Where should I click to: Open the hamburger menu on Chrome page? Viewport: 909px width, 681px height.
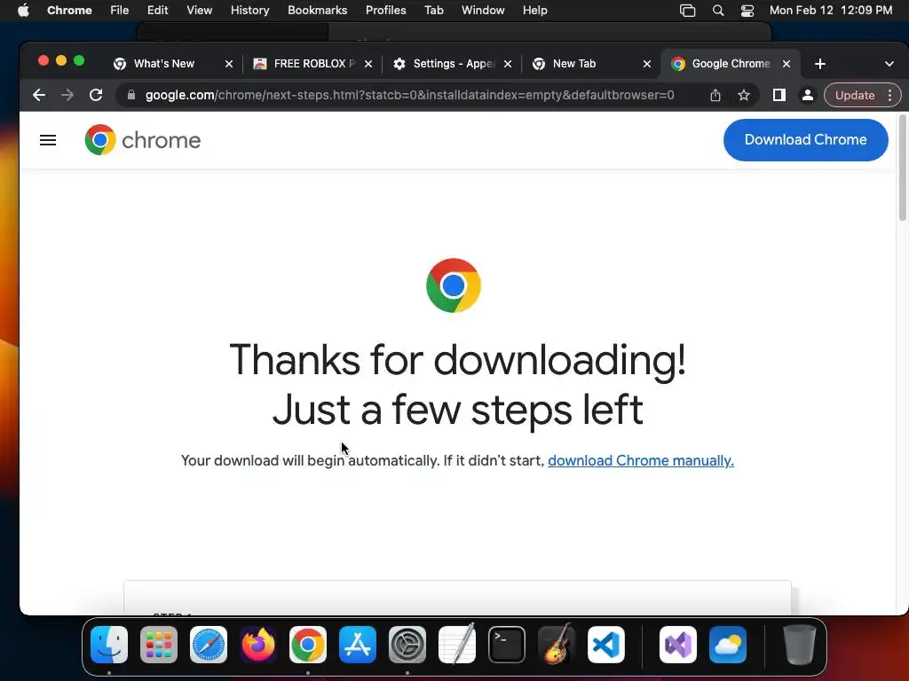click(48, 140)
